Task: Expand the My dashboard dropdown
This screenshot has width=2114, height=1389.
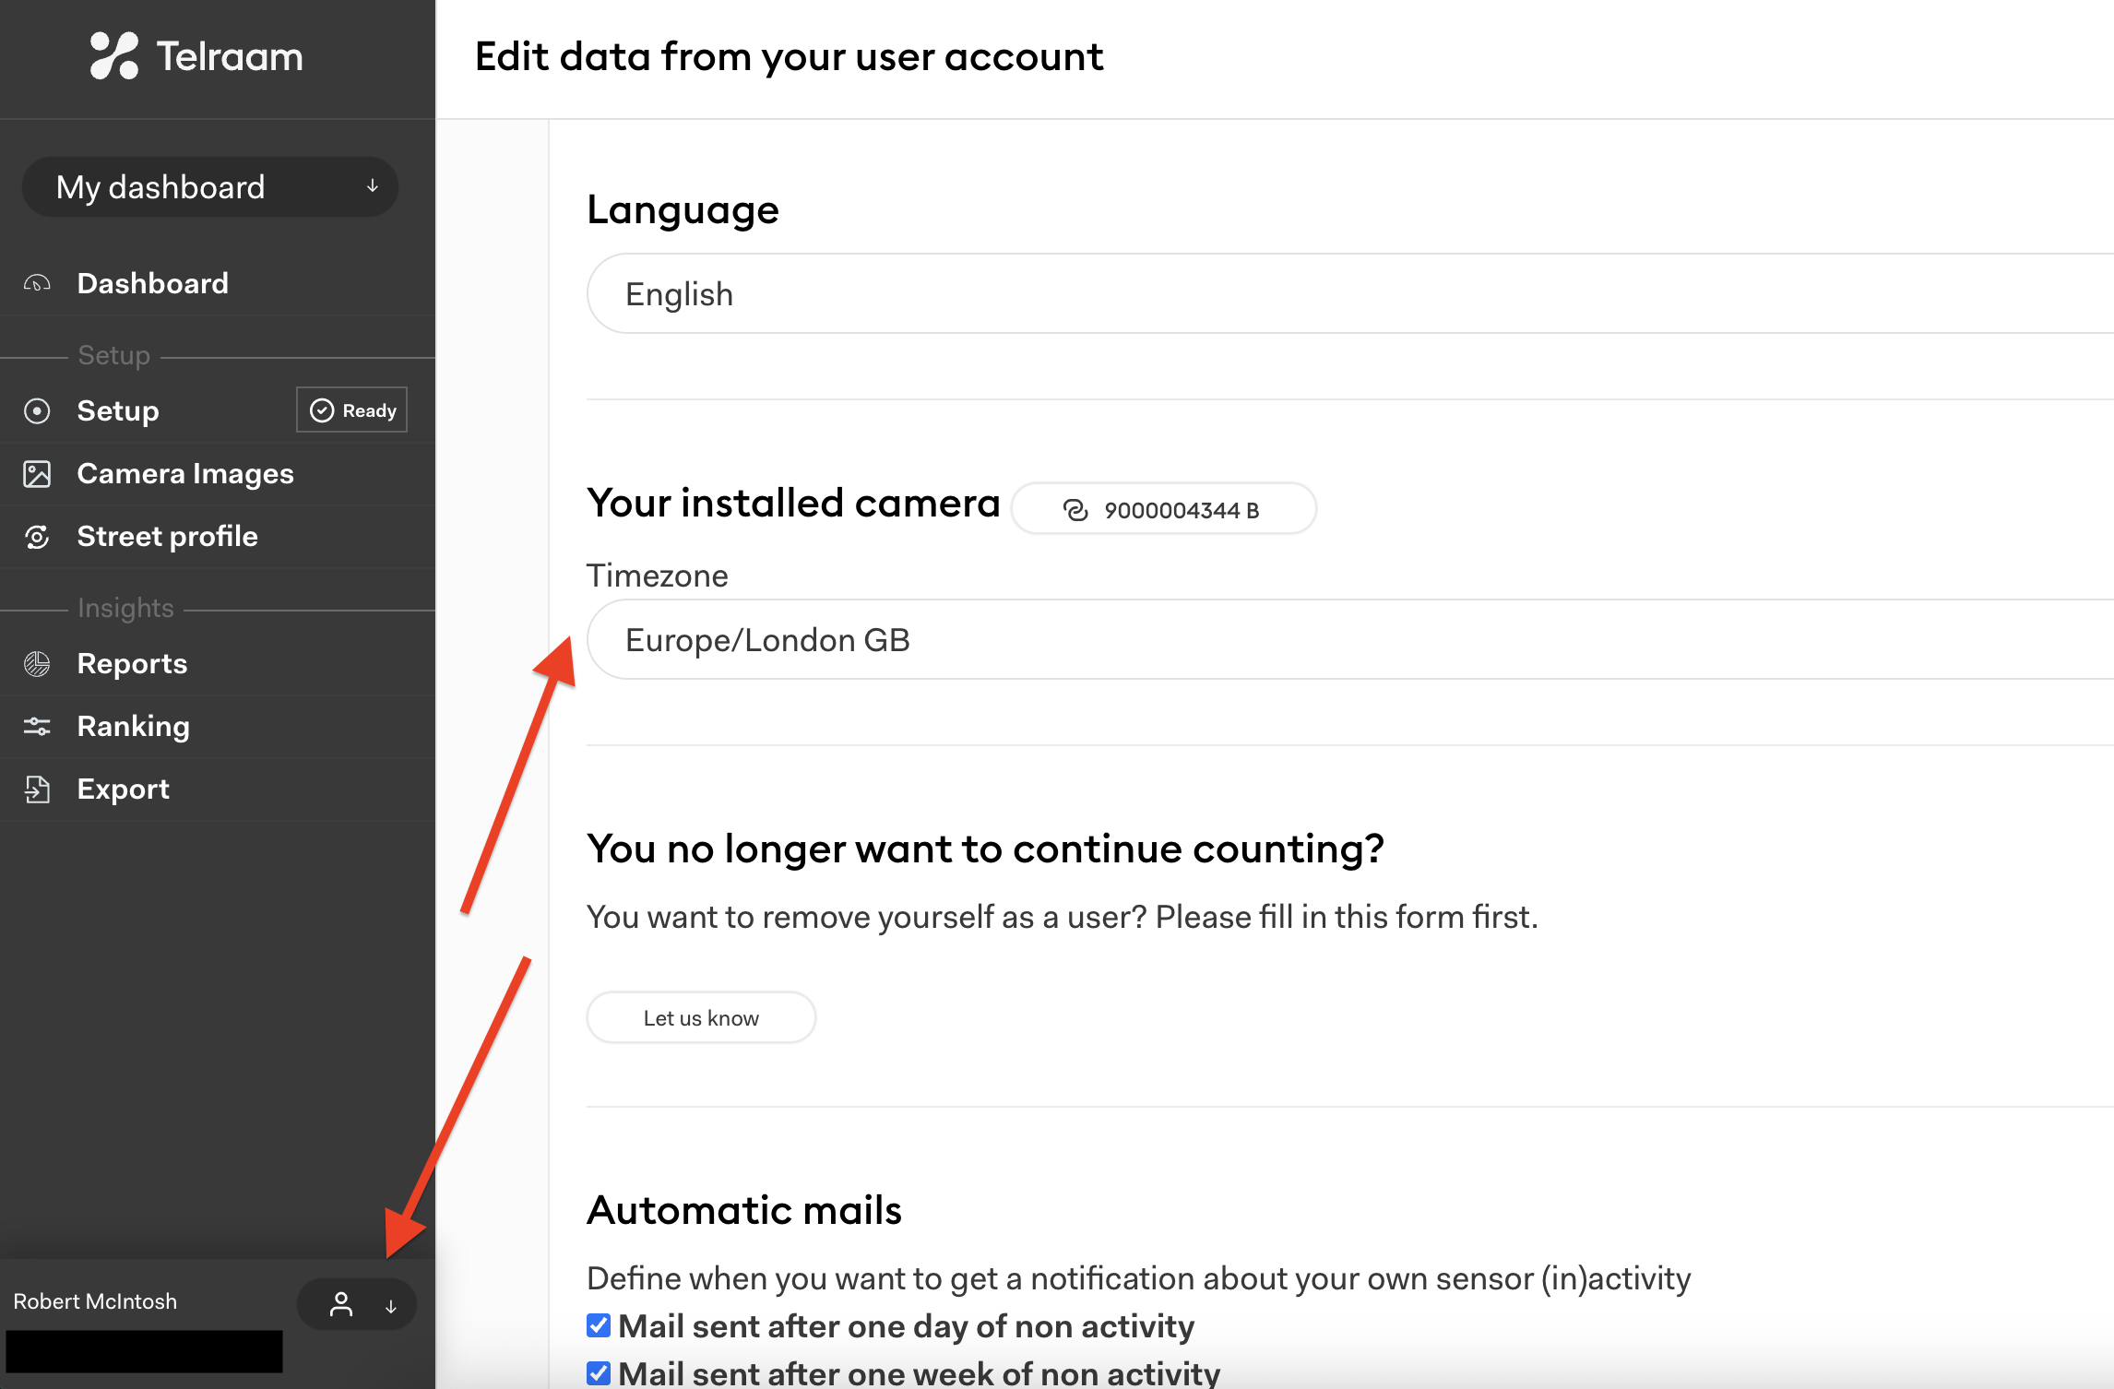Action: [210, 187]
